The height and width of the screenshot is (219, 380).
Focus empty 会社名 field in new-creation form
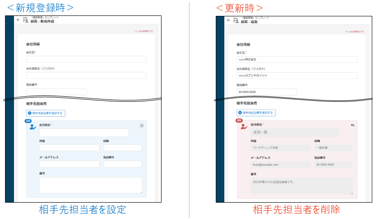pyautogui.click(x=86, y=59)
